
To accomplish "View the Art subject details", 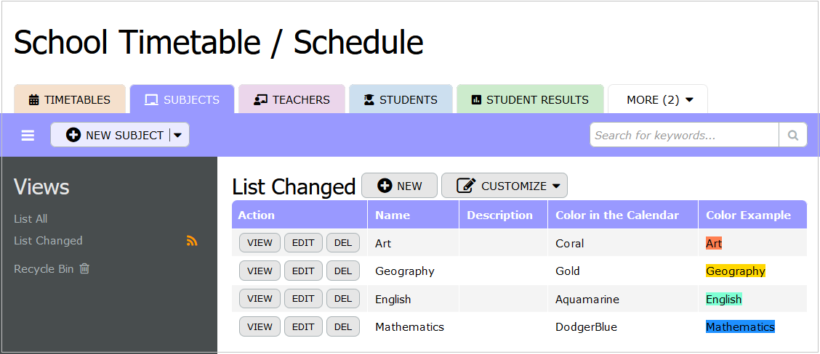I will click(260, 243).
